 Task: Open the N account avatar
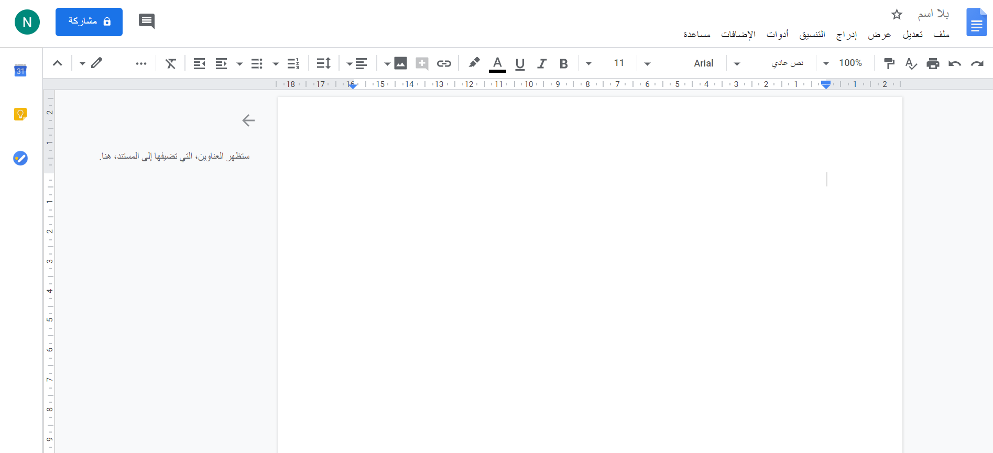pyautogui.click(x=27, y=22)
